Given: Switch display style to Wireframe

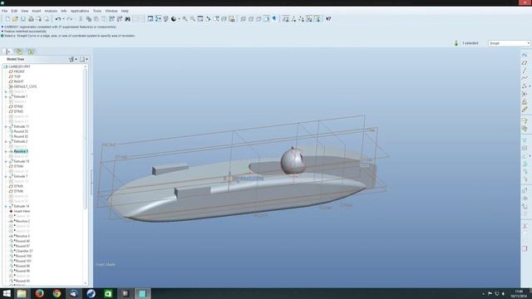Looking at the screenshot, I should (x=243, y=19).
